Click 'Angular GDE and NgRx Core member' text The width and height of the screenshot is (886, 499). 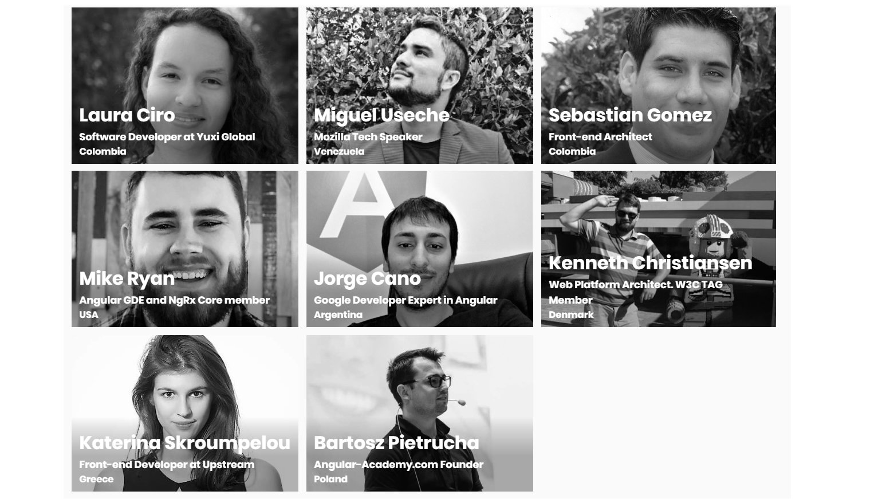click(x=174, y=300)
